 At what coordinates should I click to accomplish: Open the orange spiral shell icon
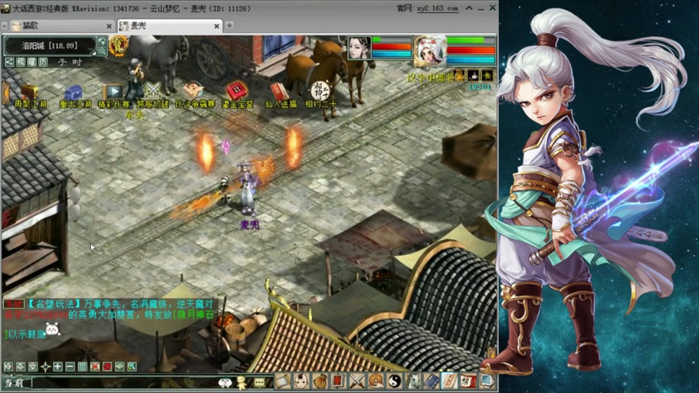coord(376,381)
